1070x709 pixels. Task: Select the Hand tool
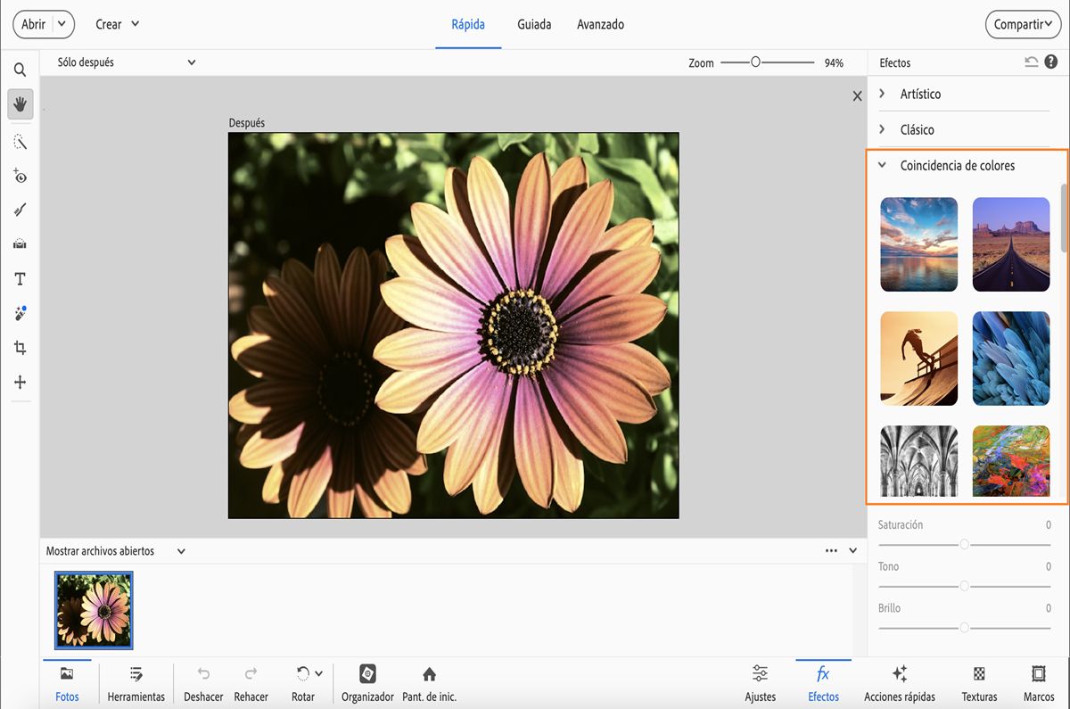[20, 104]
